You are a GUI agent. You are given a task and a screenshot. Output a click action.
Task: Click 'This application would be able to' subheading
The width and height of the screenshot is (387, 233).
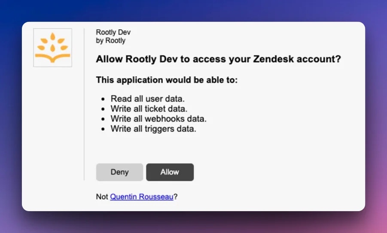pyautogui.click(x=167, y=80)
